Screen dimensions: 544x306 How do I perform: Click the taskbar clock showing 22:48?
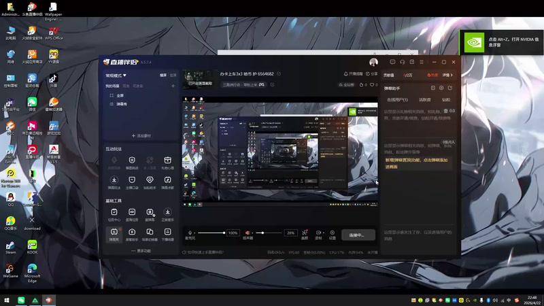tap(532, 300)
